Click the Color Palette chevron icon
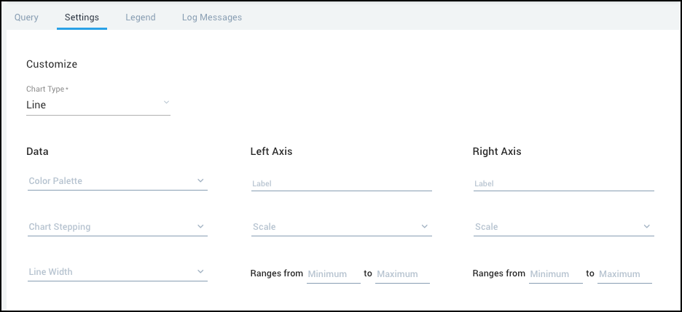Screen dimensions: 682x312 pos(200,181)
